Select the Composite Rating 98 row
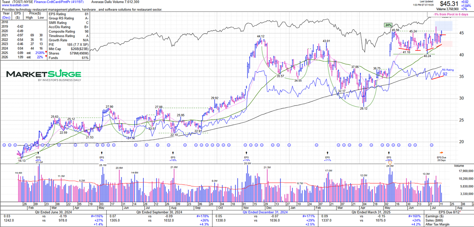The image size is (474, 227). point(69,32)
